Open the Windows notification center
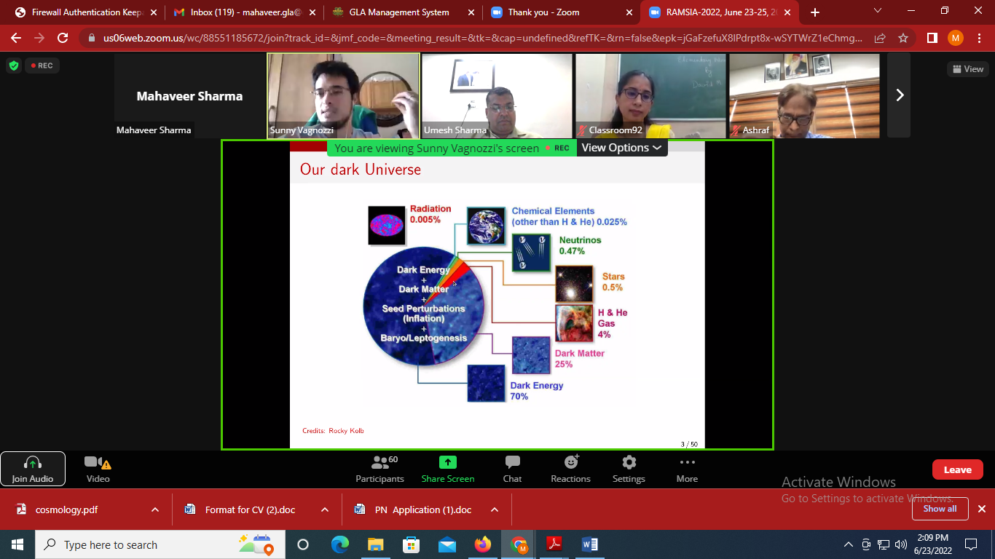995x559 pixels. click(x=970, y=544)
